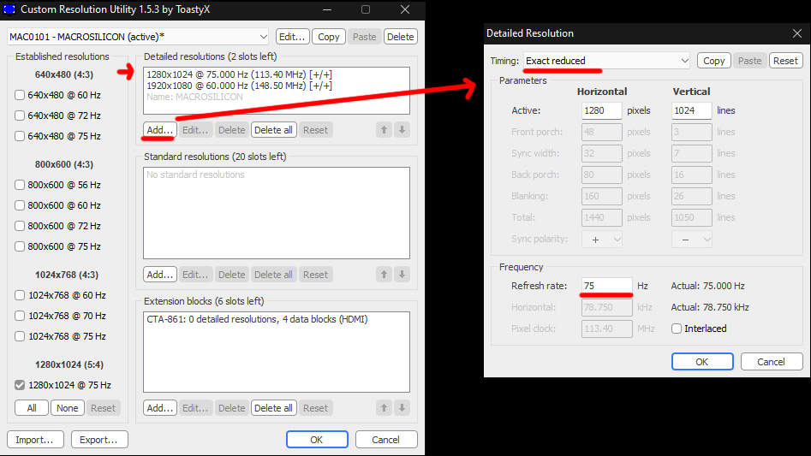Expand the MAC0101 MACROSILICON display dropdown
The width and height of the screenshot is (811, 456).
[x=138, y=37]
